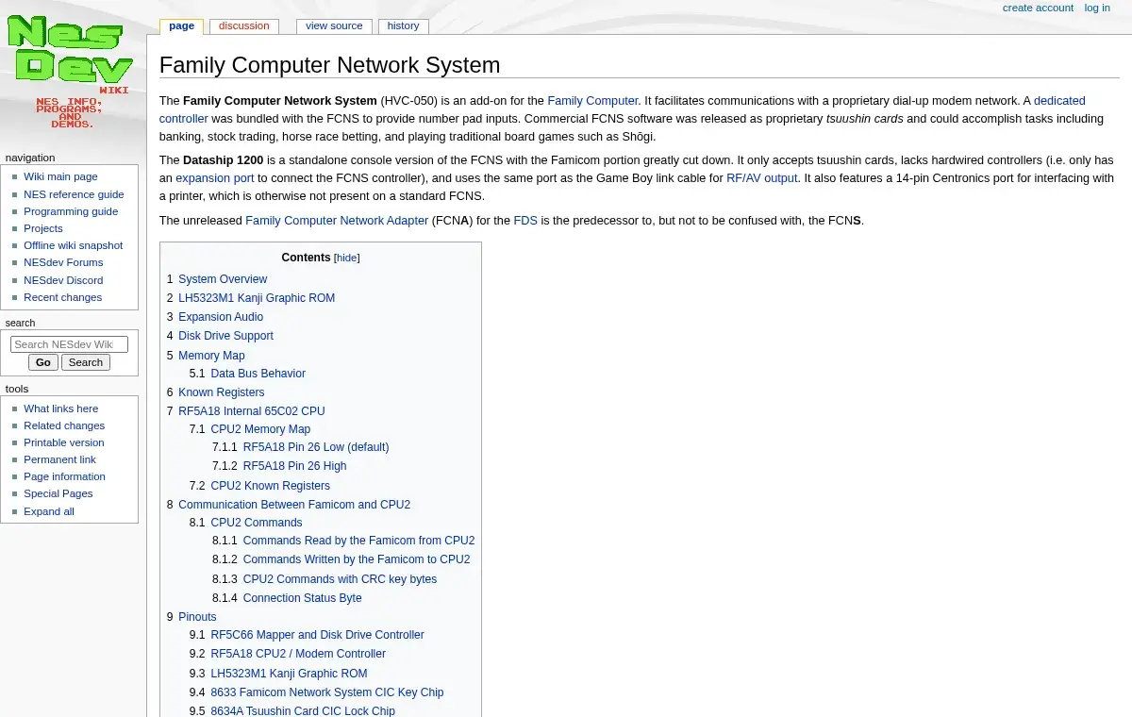Open Special Pages link
1132x717 pixels.
click(58, 493)
